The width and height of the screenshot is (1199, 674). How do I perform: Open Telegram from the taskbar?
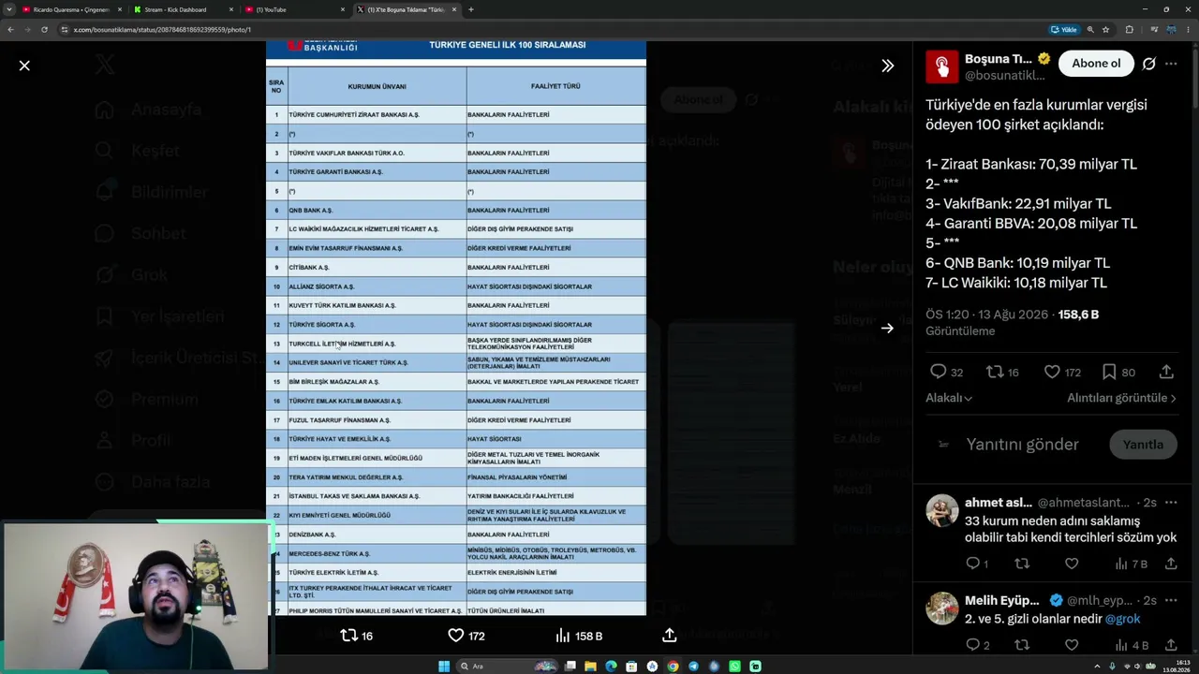click(693, 667)
